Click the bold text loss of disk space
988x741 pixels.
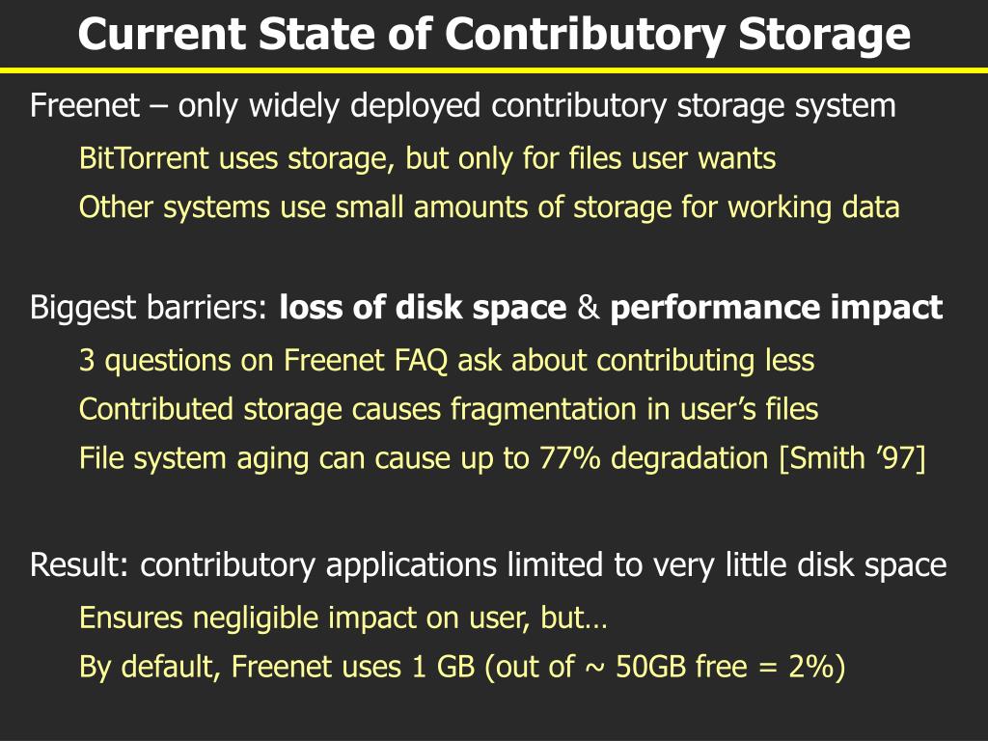pyautogui.click(x=423, y=308)
